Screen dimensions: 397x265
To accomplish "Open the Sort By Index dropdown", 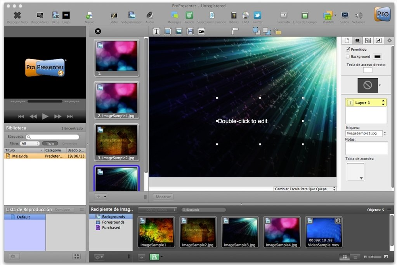I will pyautogui.click(x=158, y=210).
